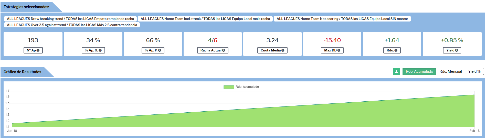The width and height of the screenshot is (486, 139).
Task: Click the Jan-18 axis label
Action: click(x=12, y=131)
